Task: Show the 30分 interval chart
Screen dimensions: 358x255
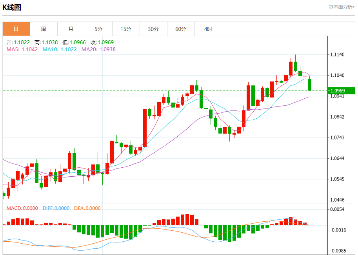Action: [153, 29]
